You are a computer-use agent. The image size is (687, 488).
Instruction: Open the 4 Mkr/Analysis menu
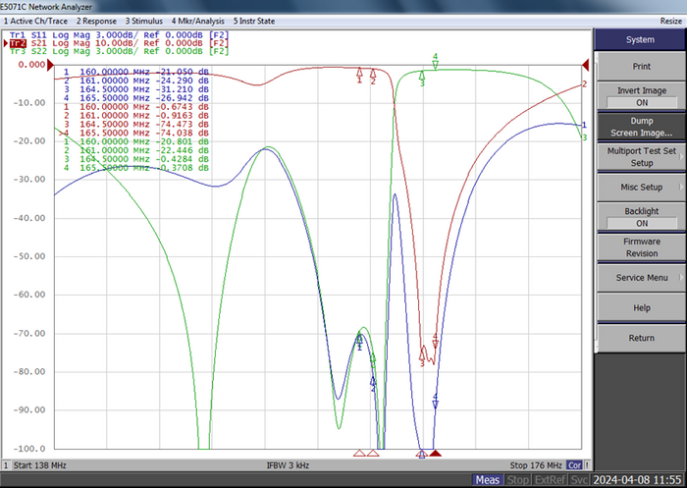pos(199,20)
